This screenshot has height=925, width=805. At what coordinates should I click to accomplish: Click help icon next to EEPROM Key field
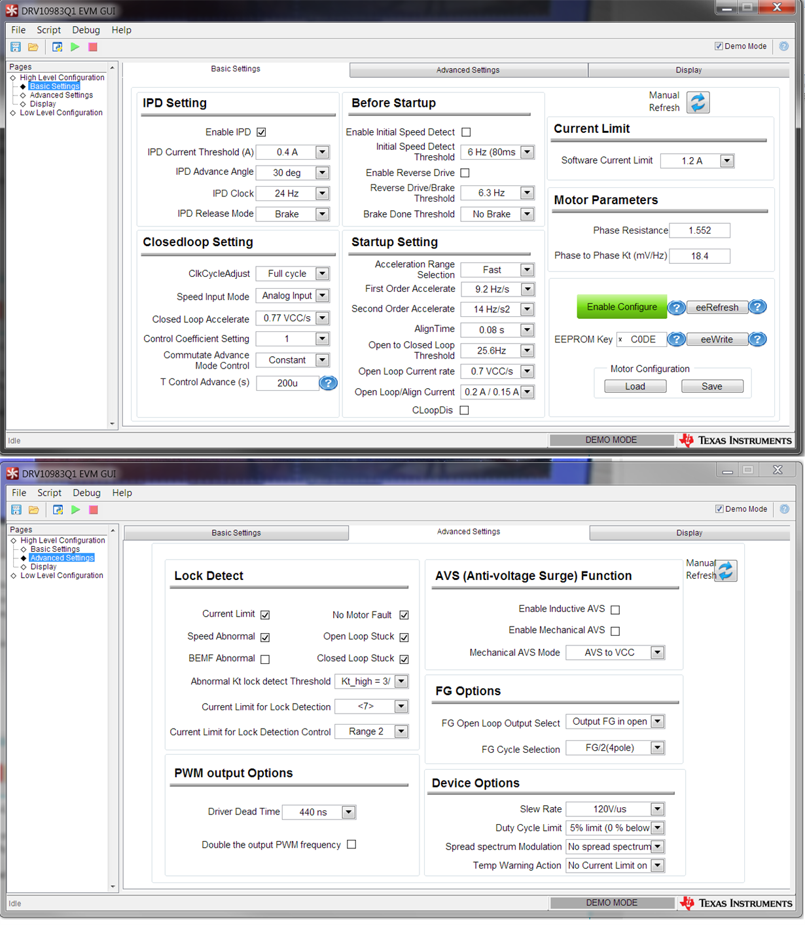pos(677,339)
